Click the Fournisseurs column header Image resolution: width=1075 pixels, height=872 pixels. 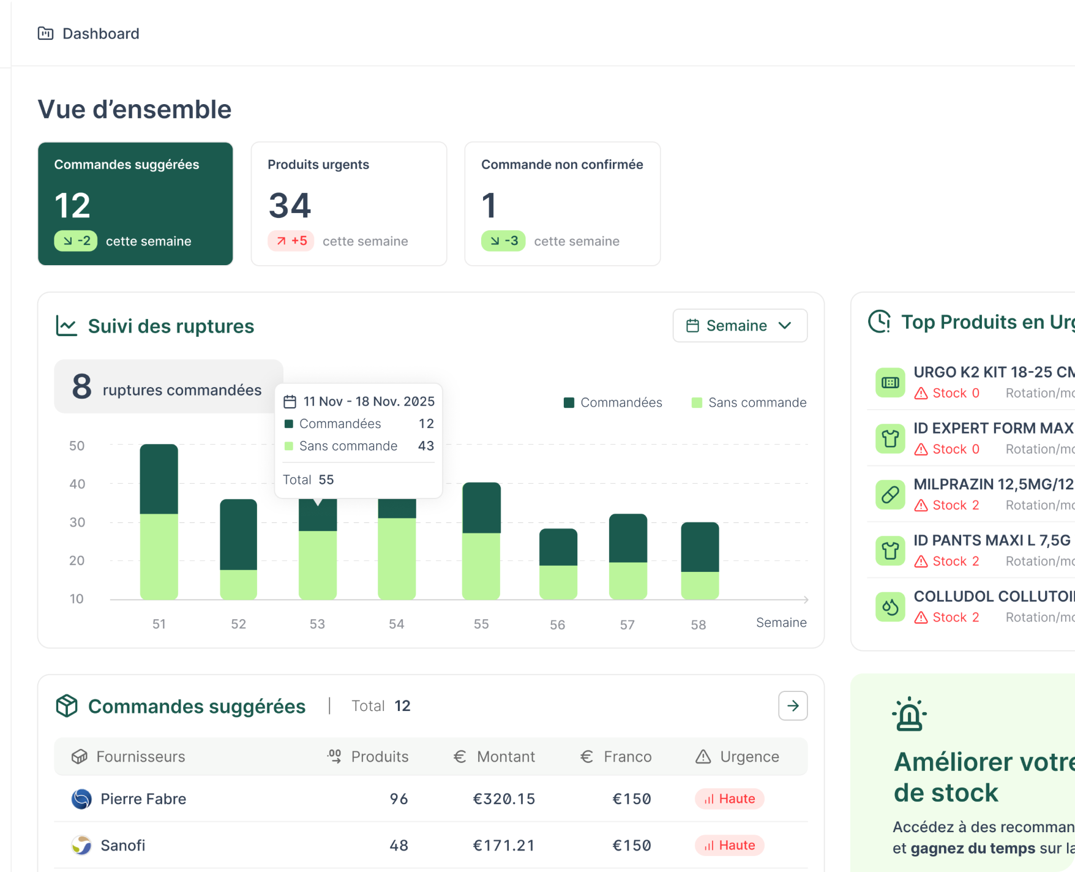[x=140, y=756]
